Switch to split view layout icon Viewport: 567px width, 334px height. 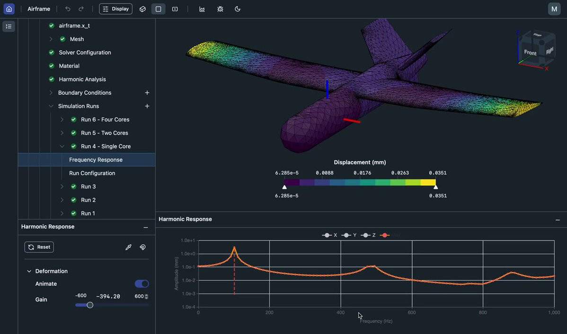[x=175, y=9]
